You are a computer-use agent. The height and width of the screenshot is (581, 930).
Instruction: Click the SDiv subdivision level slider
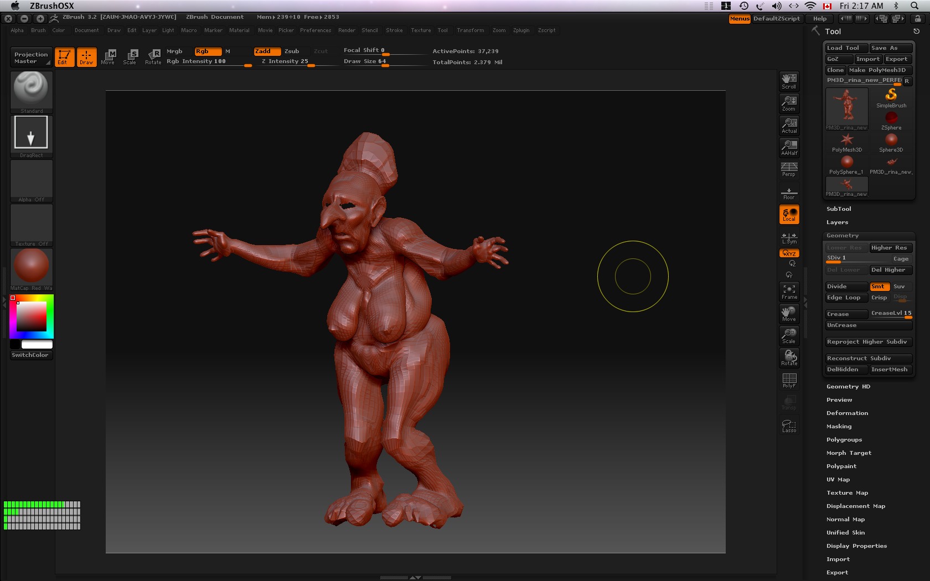tap(858, 258)
